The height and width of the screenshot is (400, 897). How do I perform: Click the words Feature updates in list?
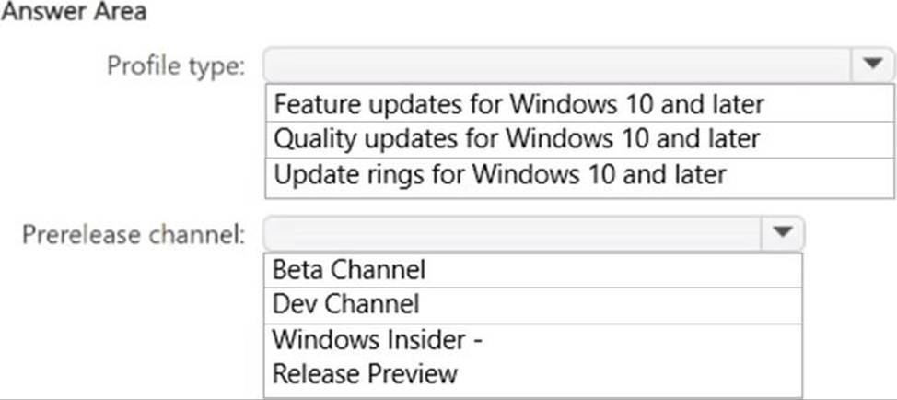[x=338, y=103]
